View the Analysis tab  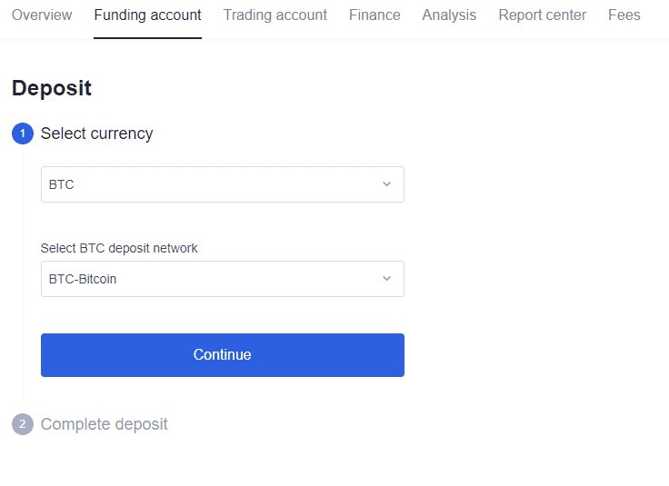click(449, 15)
